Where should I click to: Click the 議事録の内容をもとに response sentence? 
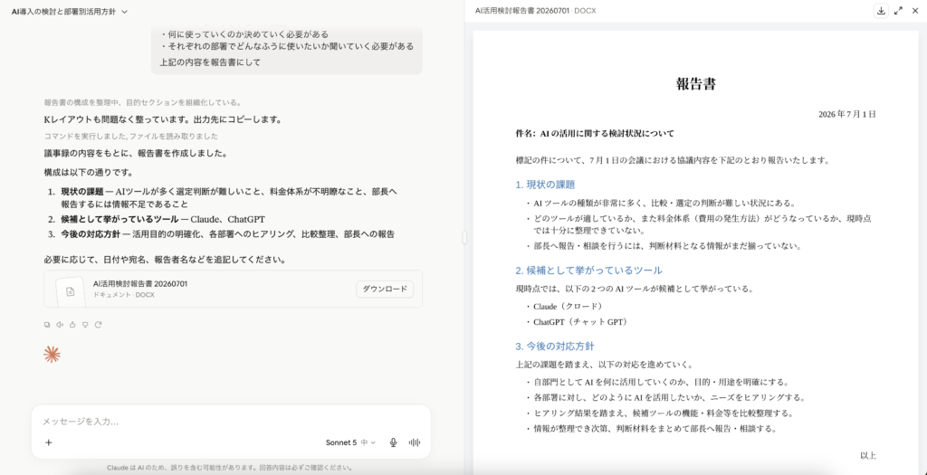click(x=136, y=154)
